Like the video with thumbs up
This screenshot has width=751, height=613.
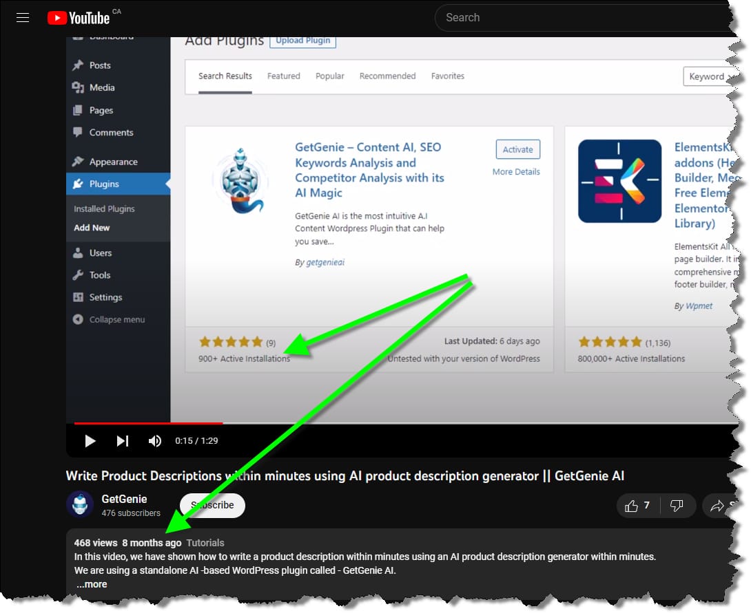637,506
